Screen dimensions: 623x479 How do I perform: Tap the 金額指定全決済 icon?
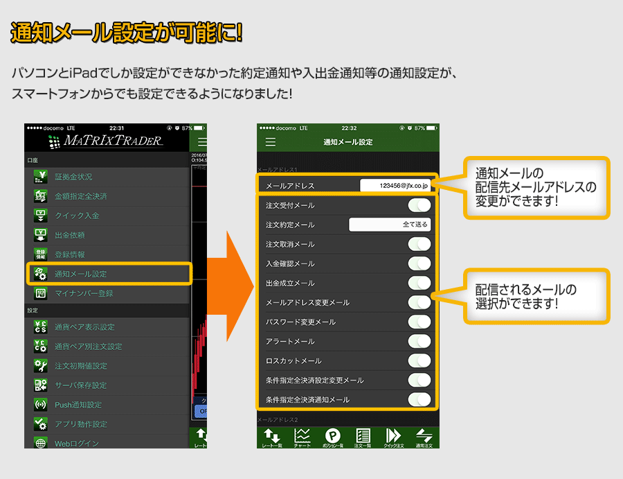tap(41, 196)
